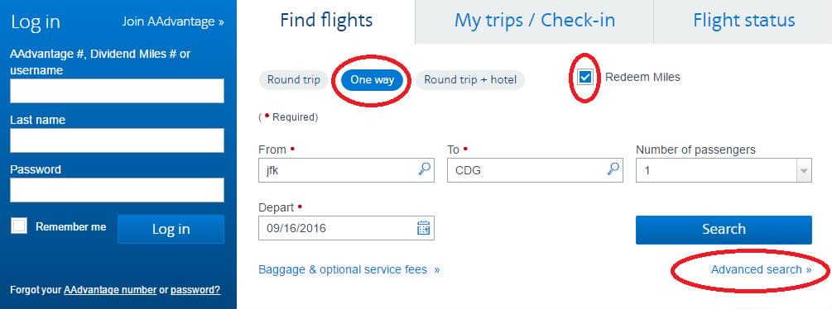Viewport: 832px width, 309px height.
Task: Uncheck the Redeem Miles checkbox
Action: pyautogui.click(x=585, y=78)
